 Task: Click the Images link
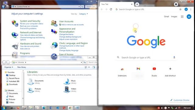click(x=174, y=16)
